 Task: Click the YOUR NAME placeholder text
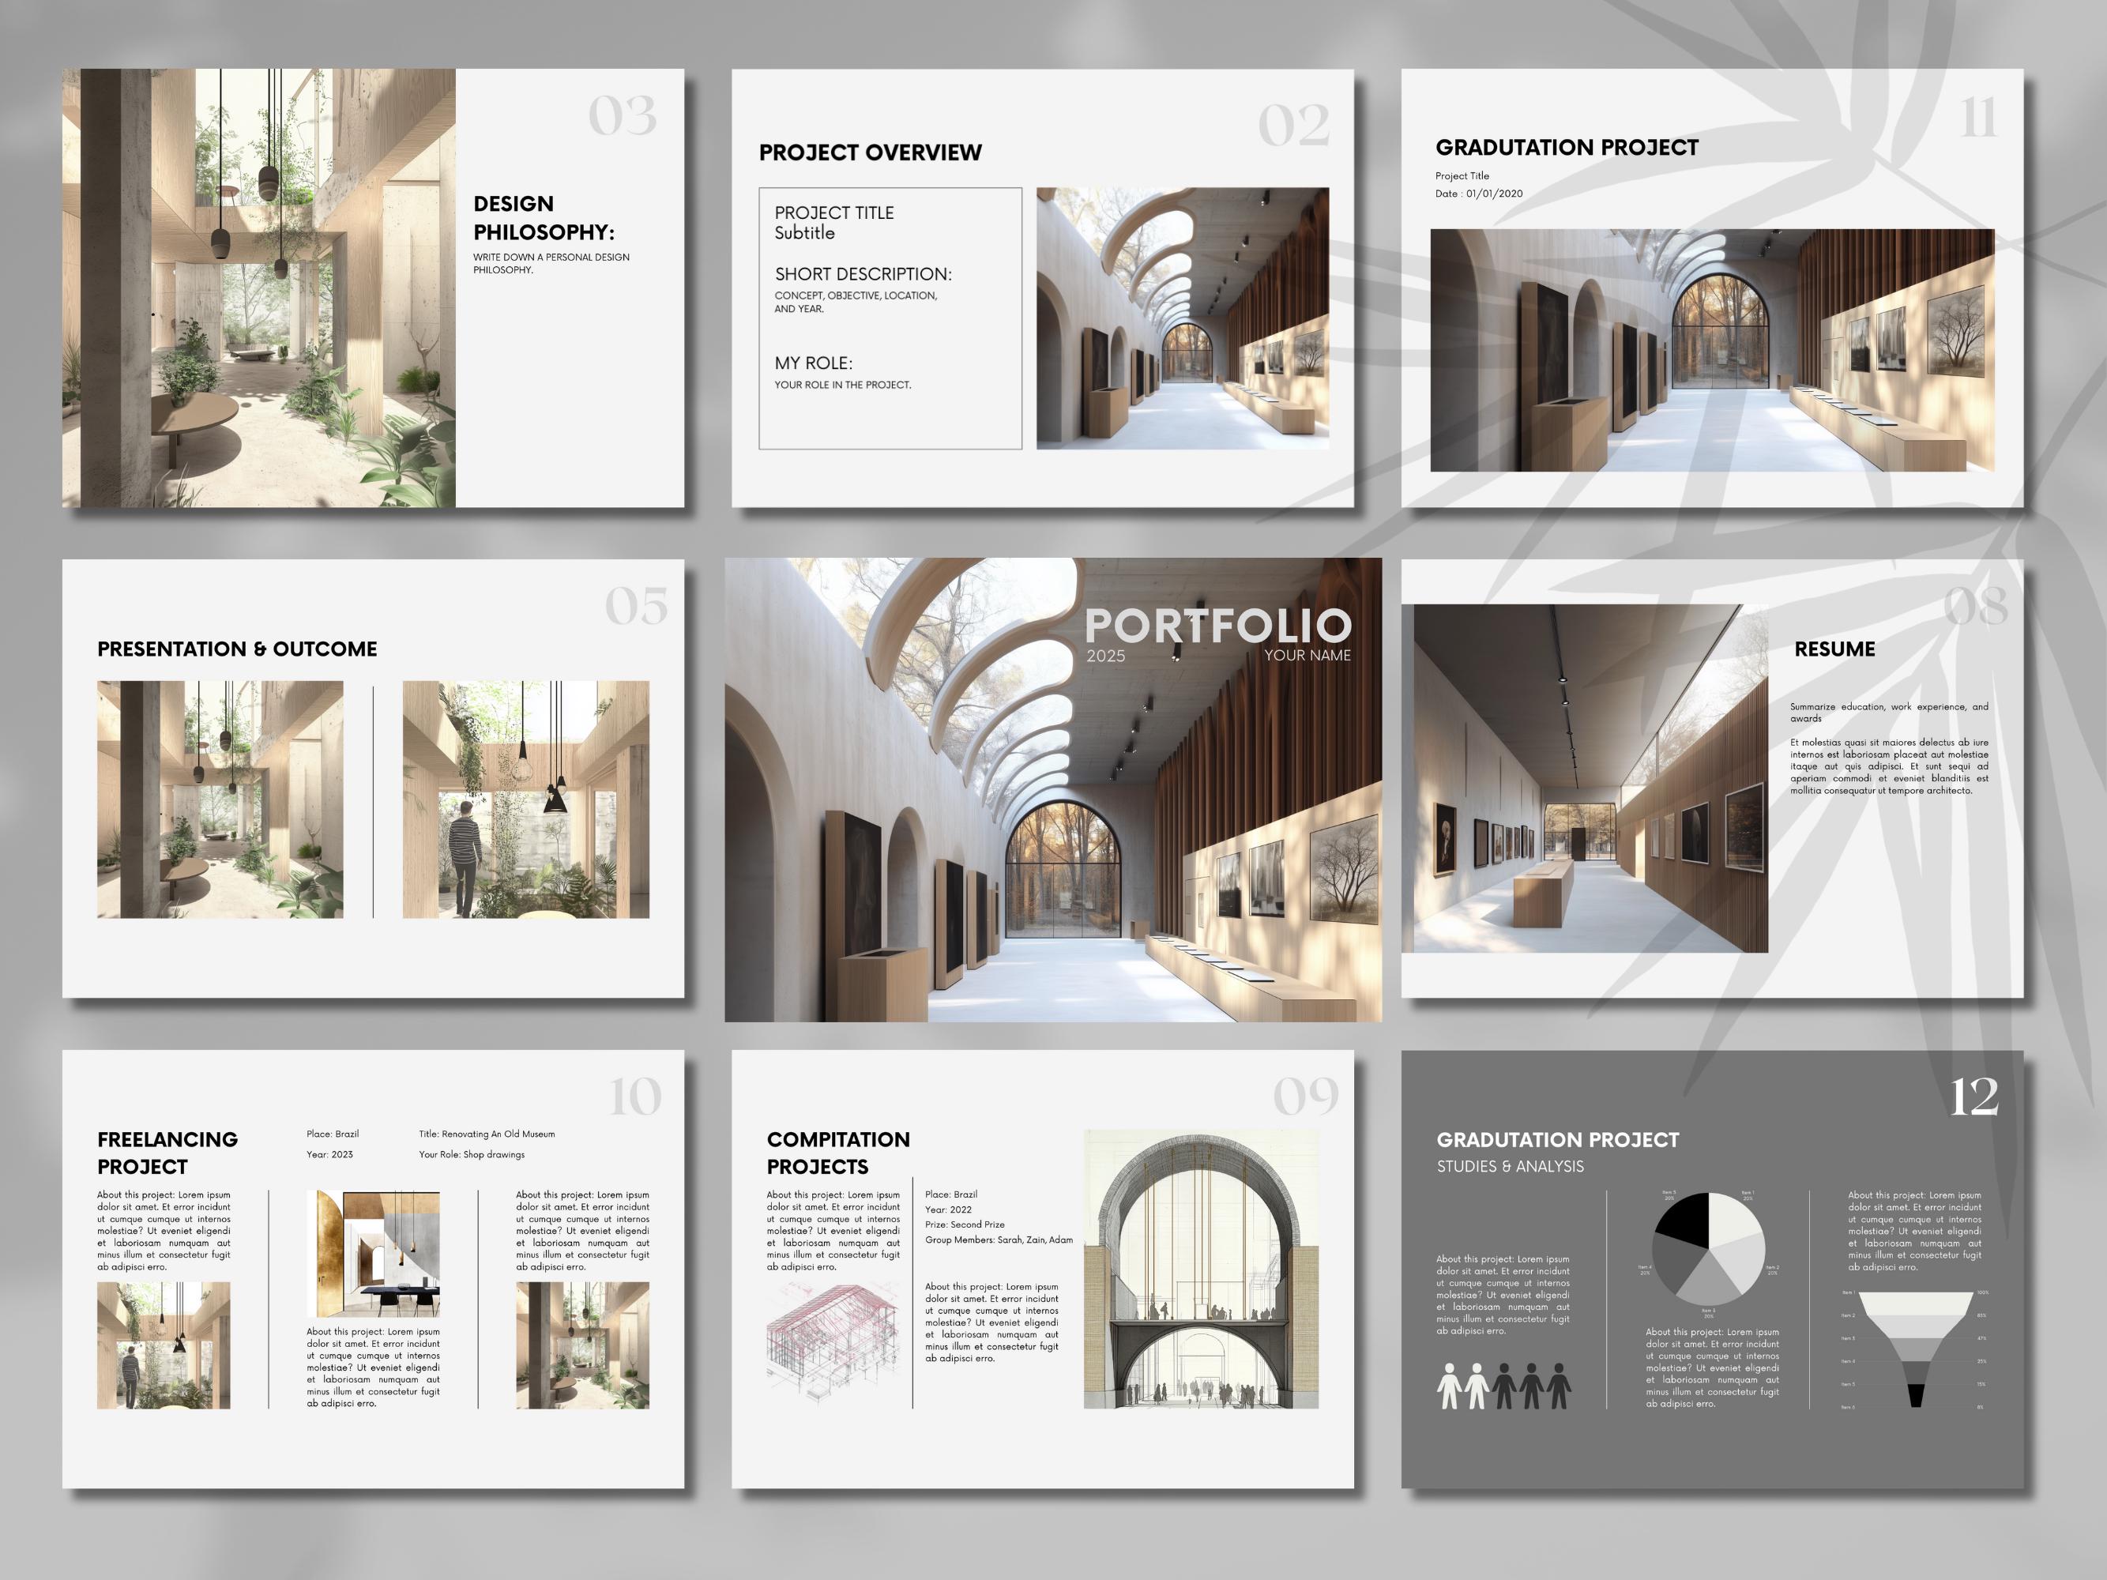pos(1310,656)
